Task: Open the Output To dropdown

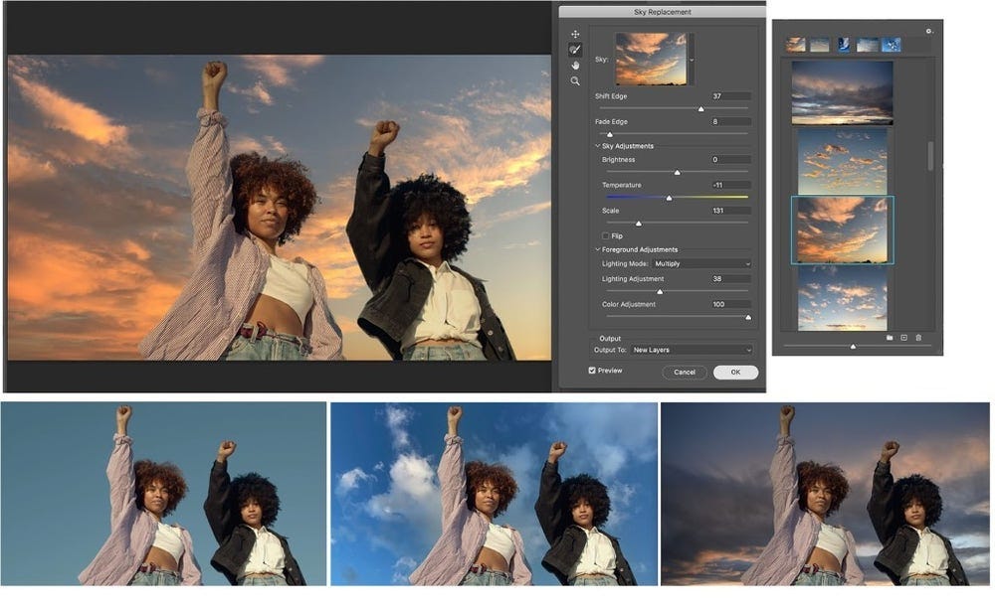Action: point(692,350)
